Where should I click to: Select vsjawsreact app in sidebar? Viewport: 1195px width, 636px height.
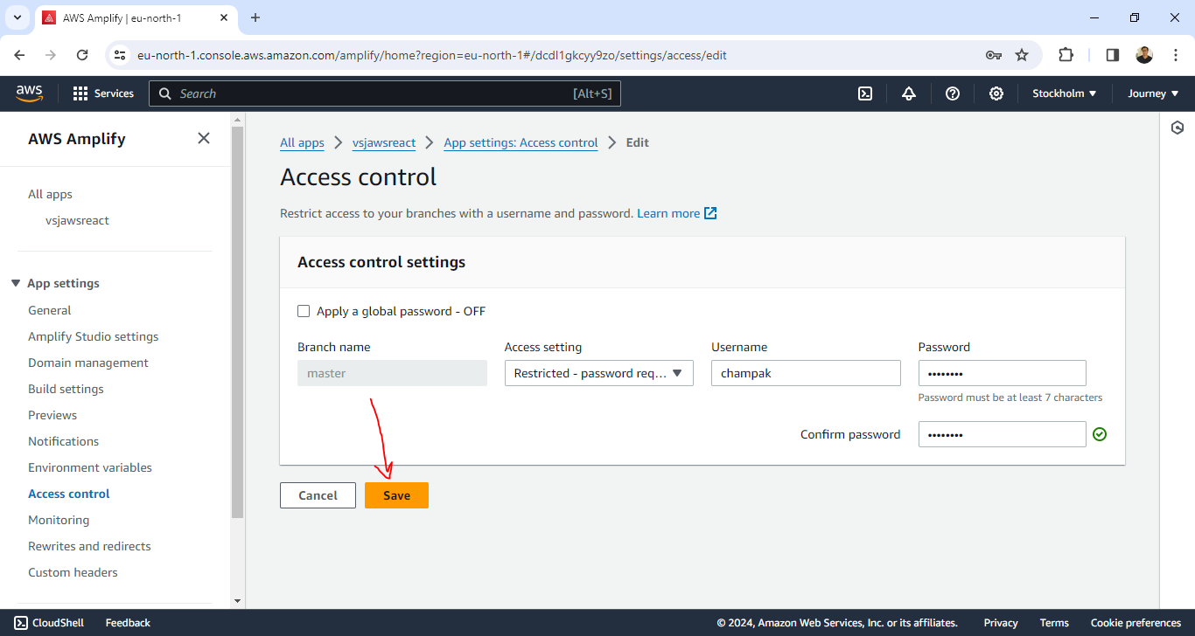(77, 220)
